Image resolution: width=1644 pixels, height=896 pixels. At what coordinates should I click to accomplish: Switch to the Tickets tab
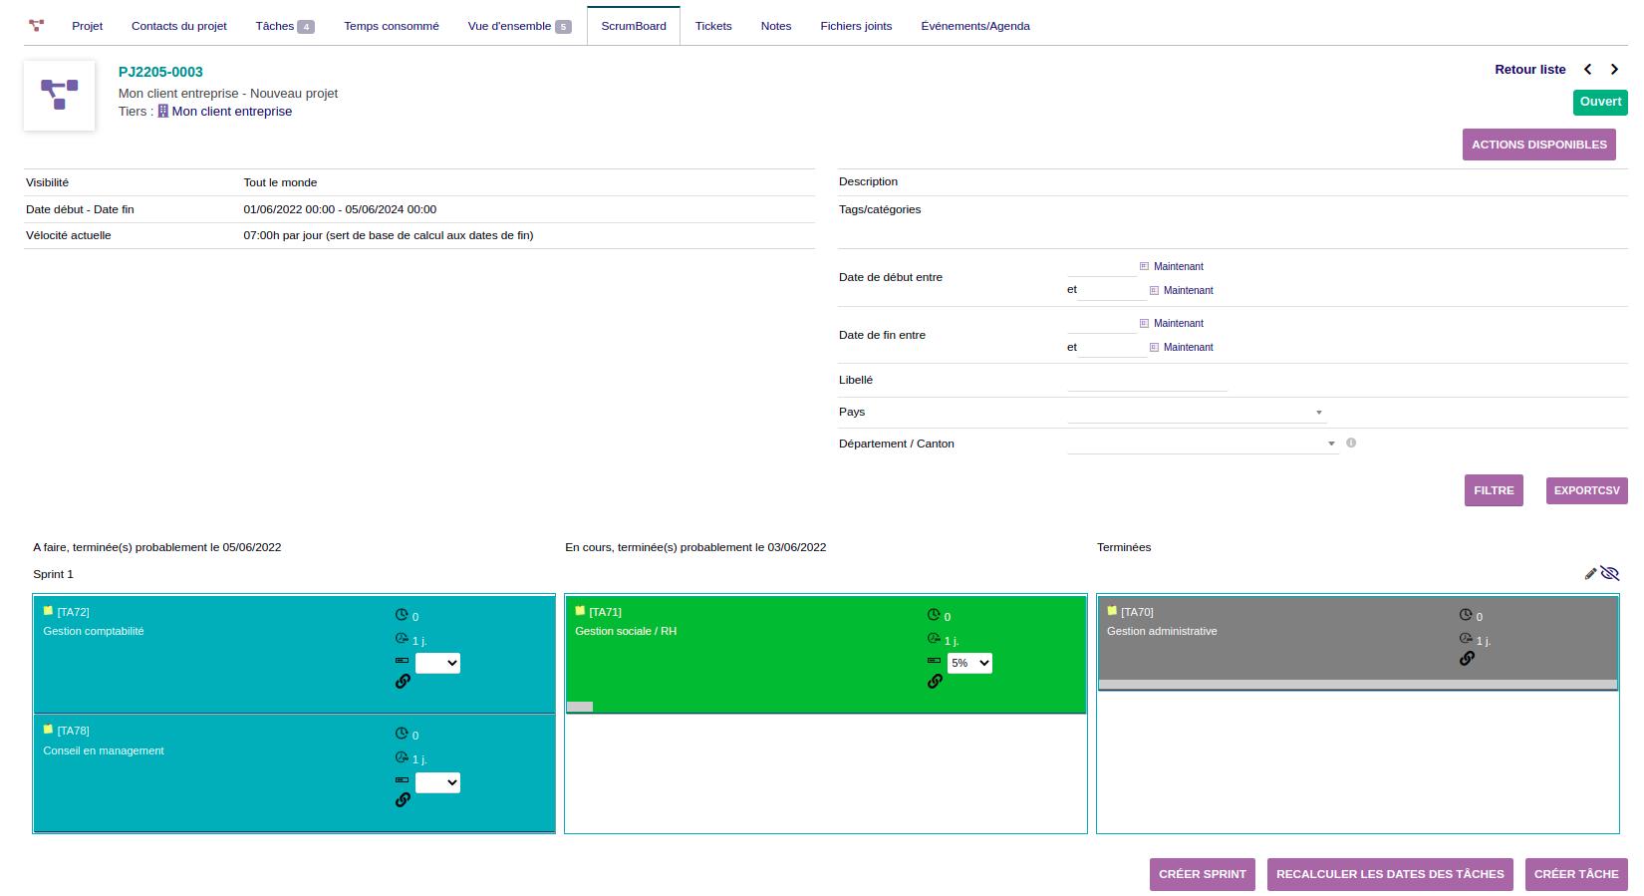click(713, 26)
